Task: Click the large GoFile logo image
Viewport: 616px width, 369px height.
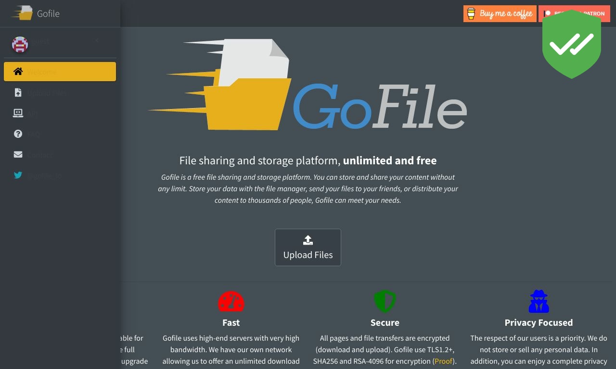Action: [308, 85]
